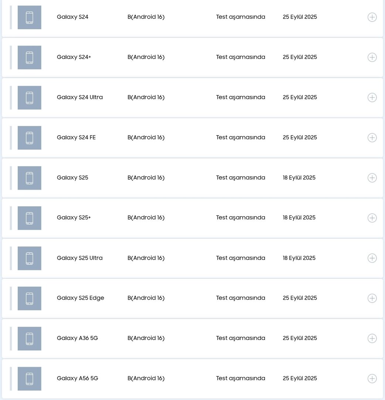Show details for Galaxy S25+ row
This screenshot has width=385, height=400.
tap(372, 218)
